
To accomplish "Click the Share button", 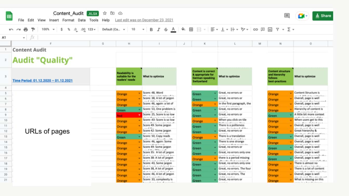I will click(x=323, y=16).
